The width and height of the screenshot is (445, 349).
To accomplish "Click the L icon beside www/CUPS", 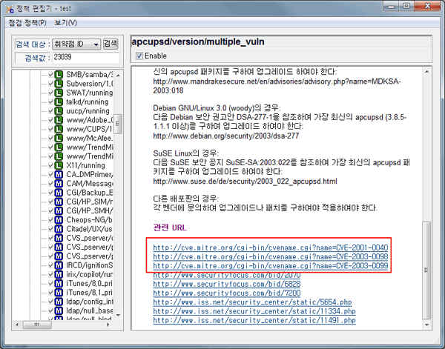I will click(x=59, y=129).
